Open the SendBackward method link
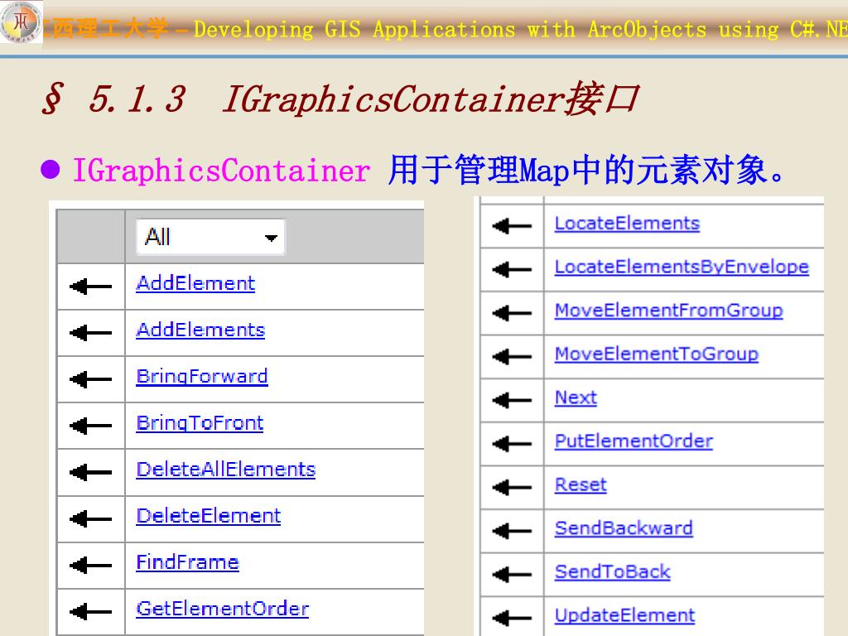848x636 pixels. [x=624, y=528]
